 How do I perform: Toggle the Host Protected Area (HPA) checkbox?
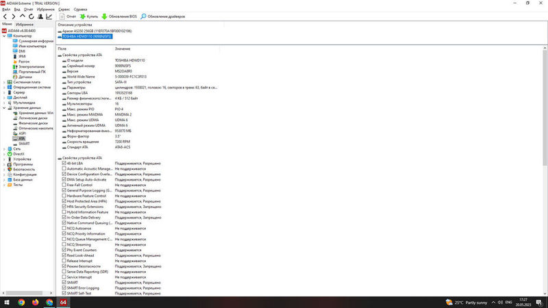[x=64, y=201]
